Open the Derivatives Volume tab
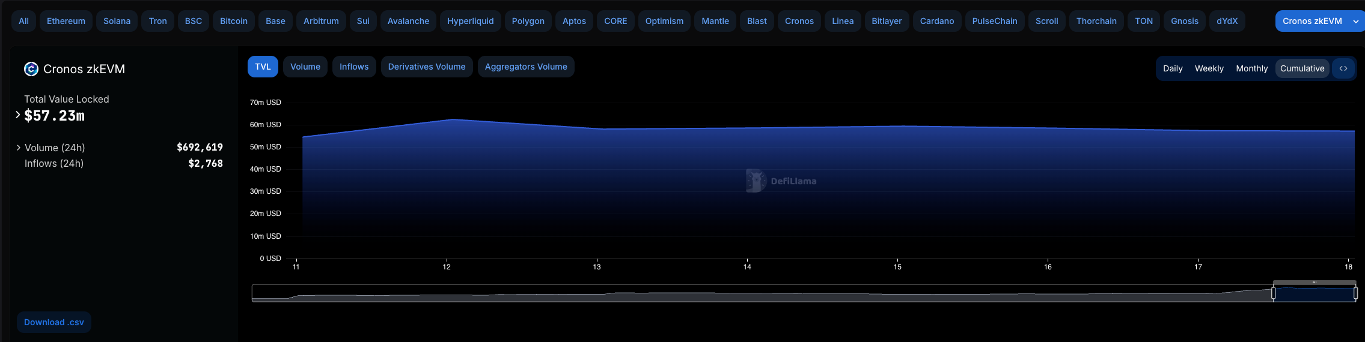The width and height of the screenshot is (1365, 342). pyautogui.click(x=427, y=67)
